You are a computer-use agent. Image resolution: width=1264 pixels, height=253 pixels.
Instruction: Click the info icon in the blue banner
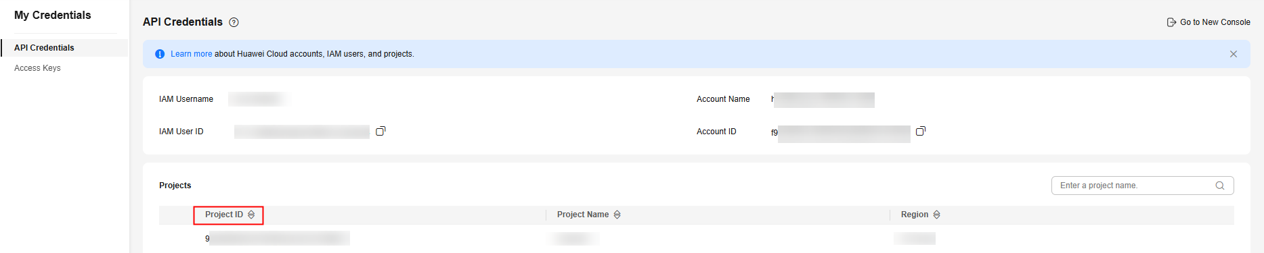point(160,54)
